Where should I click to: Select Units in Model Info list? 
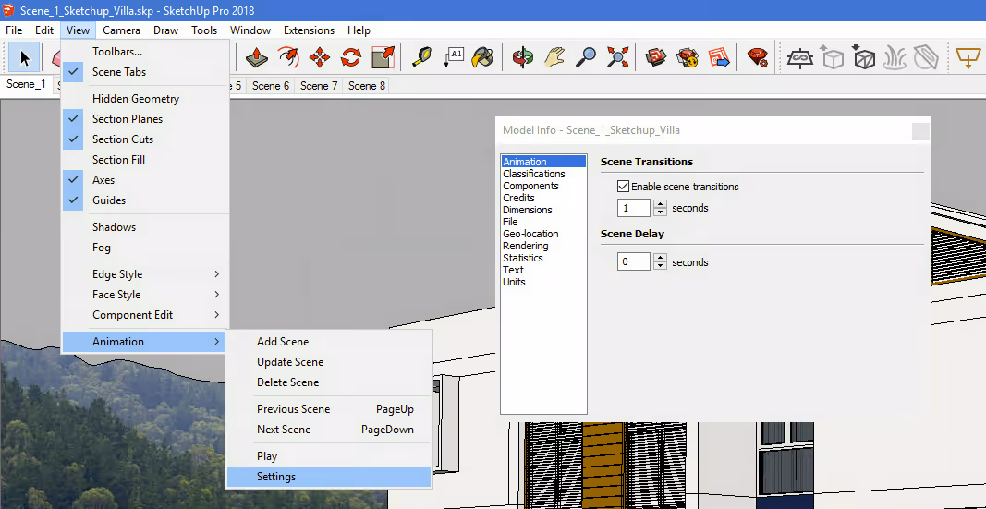pyautogui.click(x=543, y=282)
